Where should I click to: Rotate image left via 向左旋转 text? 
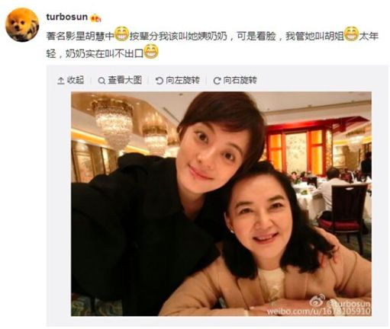click(x=182, y=80)
